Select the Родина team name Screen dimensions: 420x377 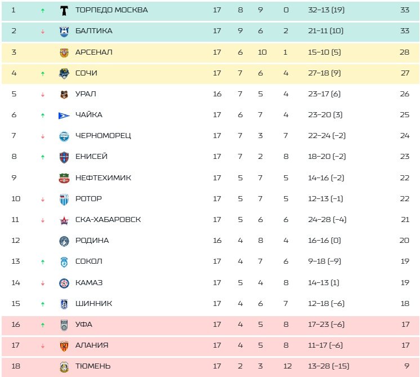tap(92, 241)
